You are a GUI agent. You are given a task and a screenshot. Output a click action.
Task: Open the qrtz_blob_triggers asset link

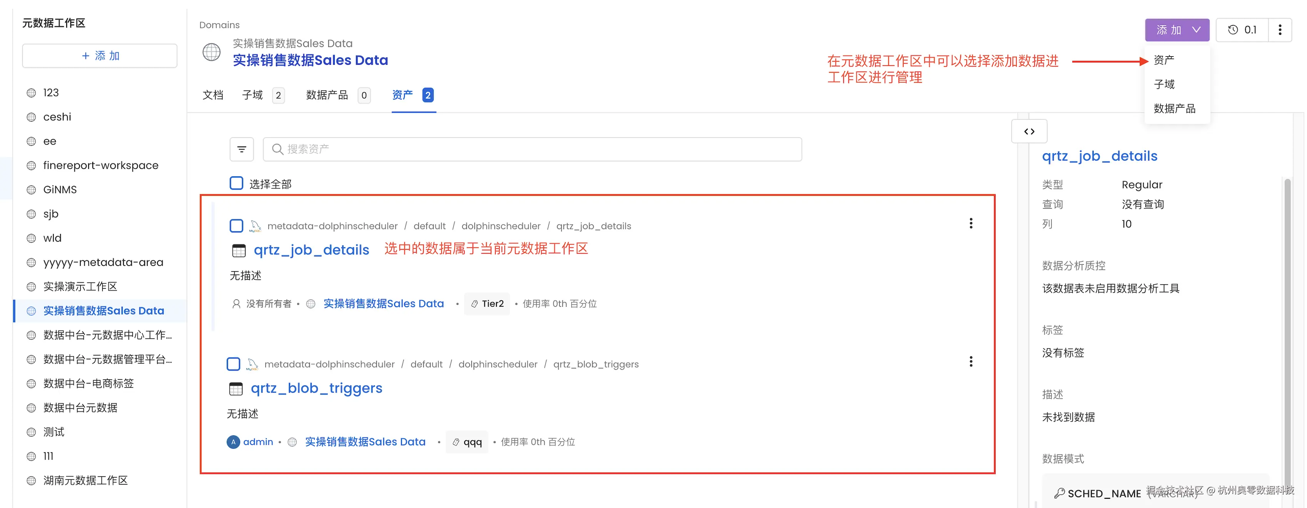pos(317,388)
